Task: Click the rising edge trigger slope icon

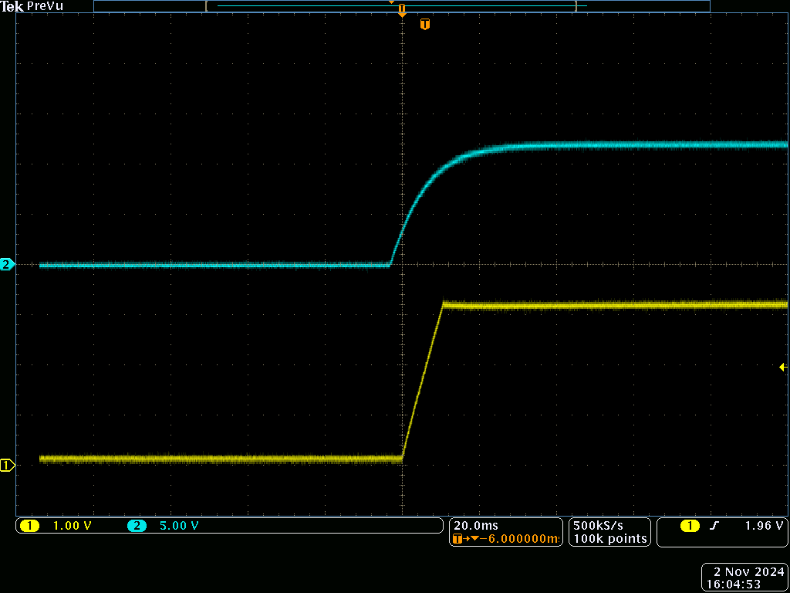Action: [x=713, y=526]
